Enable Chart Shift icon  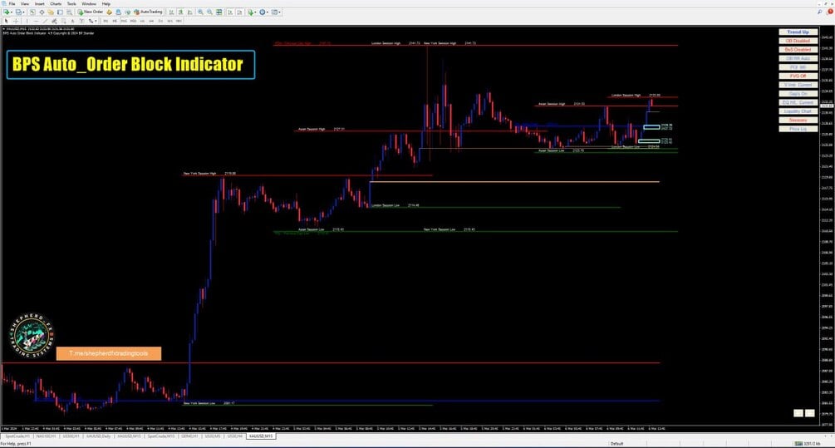(x=239, y=12)
